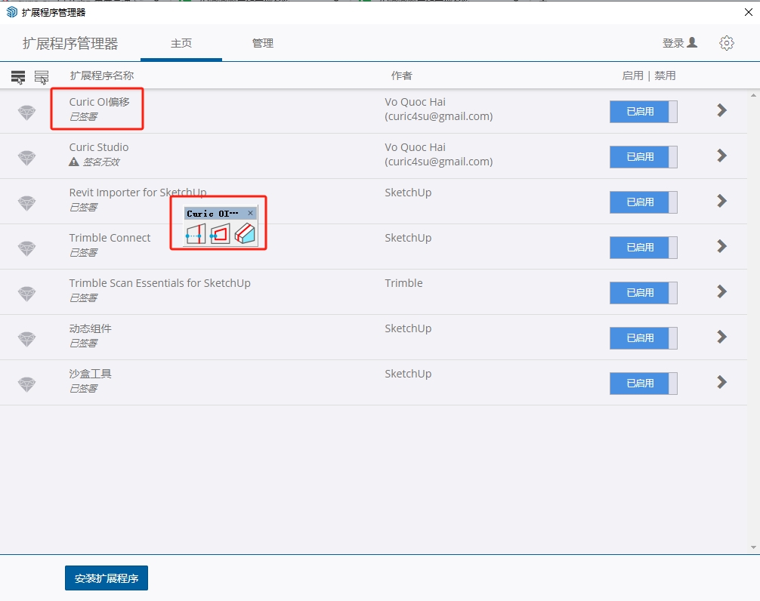
Task: Toggle the Trimble Connect 已启用 switch
Action: 643,248
